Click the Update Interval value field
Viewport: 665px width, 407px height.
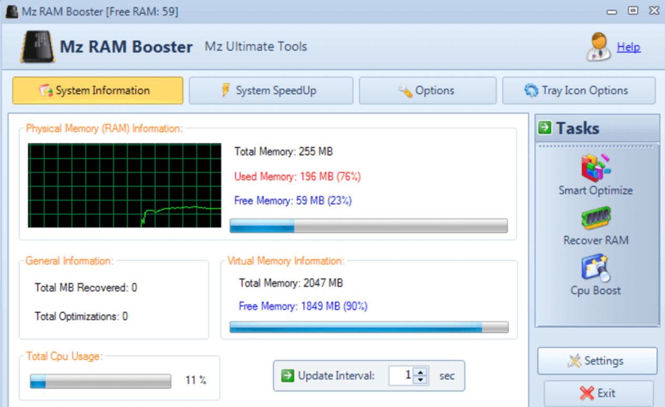point(402,375)
